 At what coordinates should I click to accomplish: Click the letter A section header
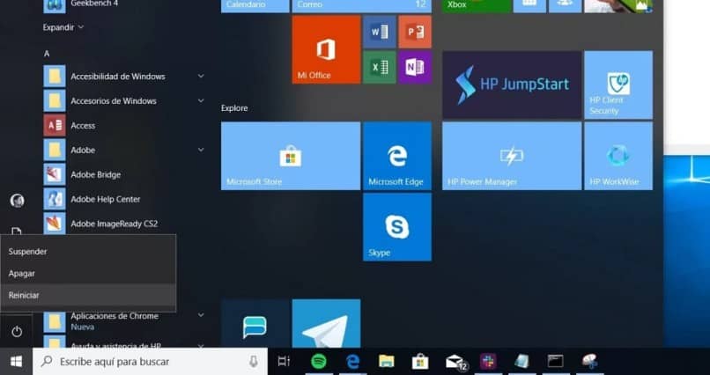point(46,54)
